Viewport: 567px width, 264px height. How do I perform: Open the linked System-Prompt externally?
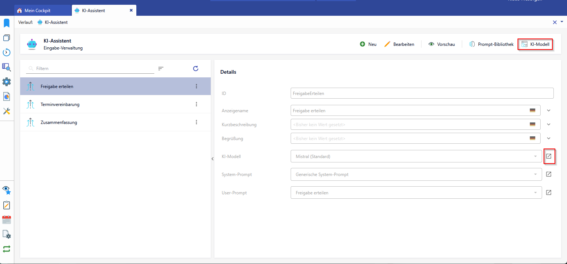tap(549, 174)
